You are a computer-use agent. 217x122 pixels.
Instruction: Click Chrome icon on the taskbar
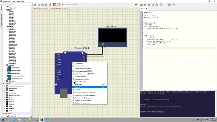pyautogui.click(x=25, y=120)
